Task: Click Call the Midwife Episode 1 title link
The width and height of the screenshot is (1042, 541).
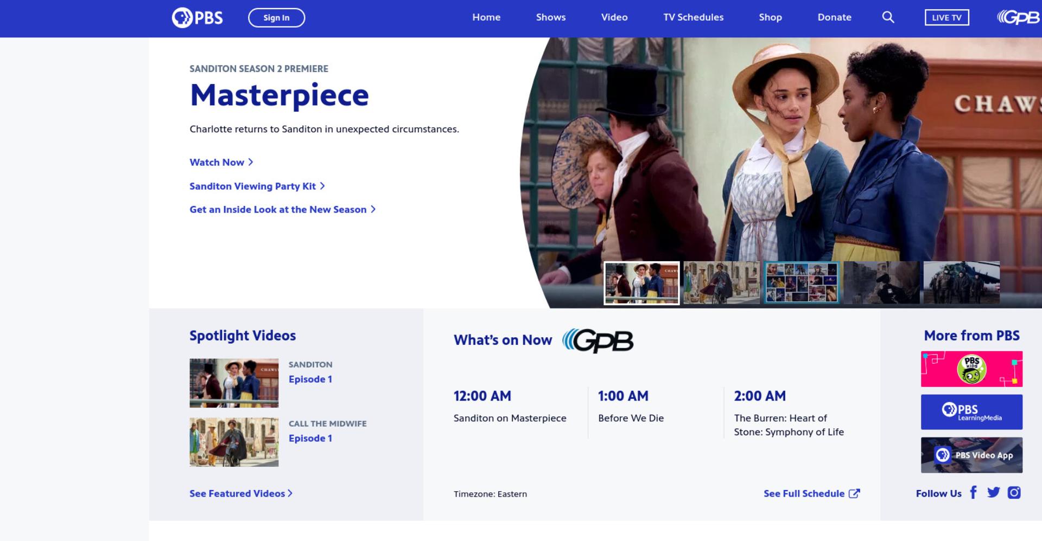Action: tap(310, 438)
